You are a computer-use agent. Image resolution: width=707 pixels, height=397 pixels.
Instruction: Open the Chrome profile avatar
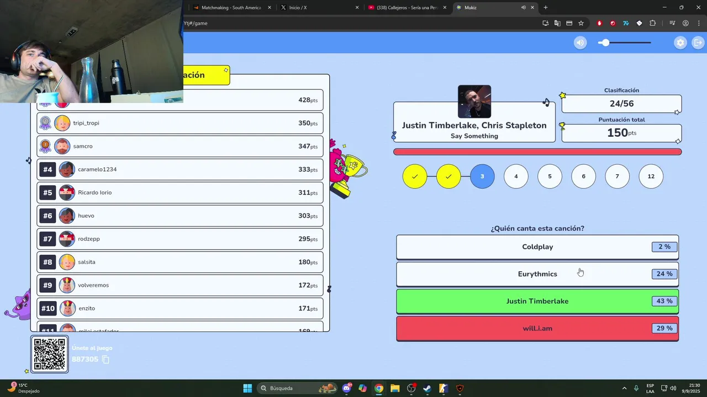[685, 23]
